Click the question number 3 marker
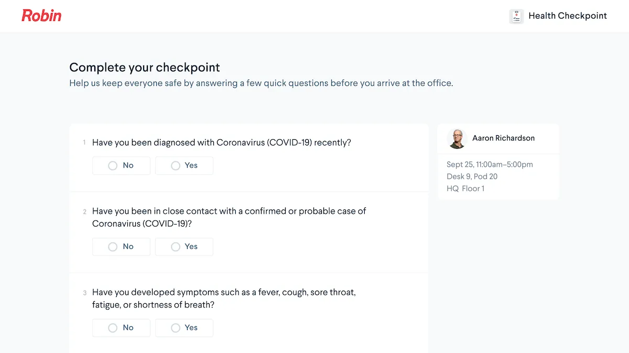This screenshot has width=629, height=353. [84, 293]
